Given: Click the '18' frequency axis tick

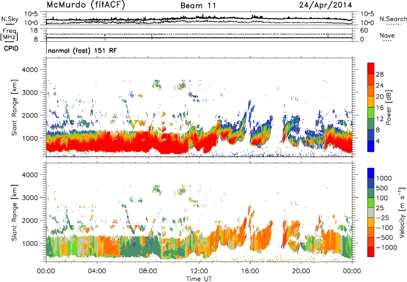Looking at the screenshot, I should (x=34, y=31).
